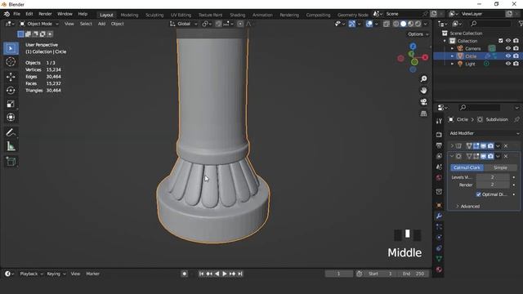This screenshot has width=523, height=294.
Task: Remove the Subdivision modifier
Action: click(x=506, y=156)
